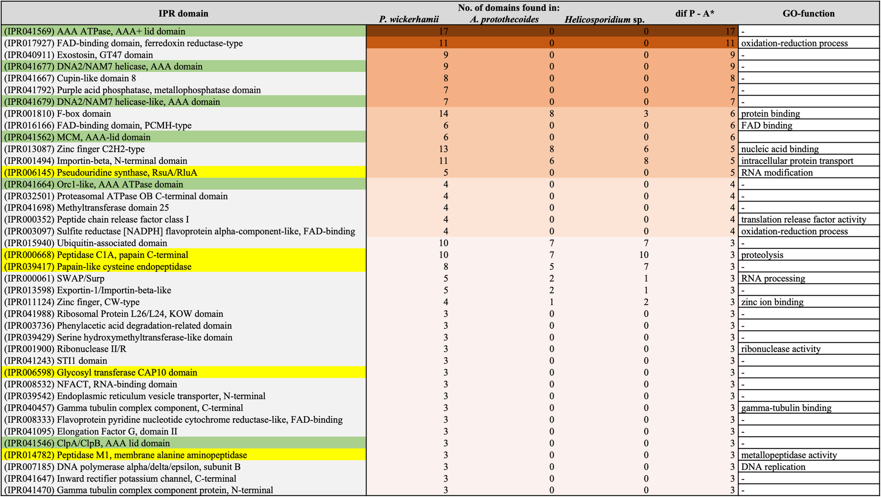Click the 'GO-function' column header
This screenshot has height=497, width=881.
(x=809, y=14)
